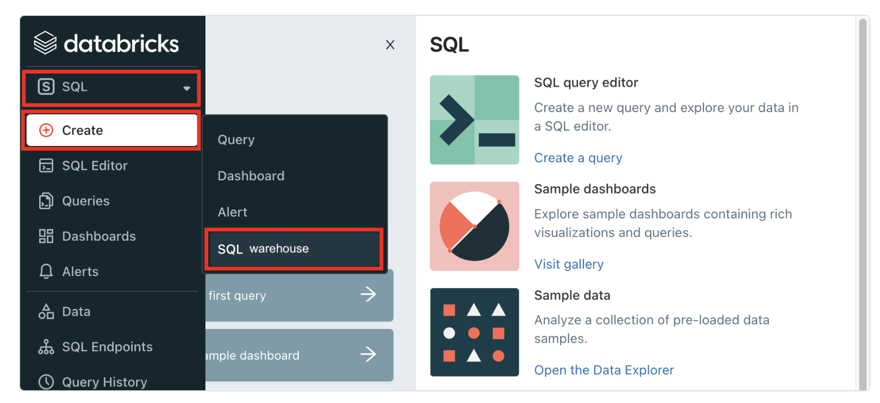
Task: Open the SQL persona switcher dropdown arrow
Action: click(x=186, y=88)
